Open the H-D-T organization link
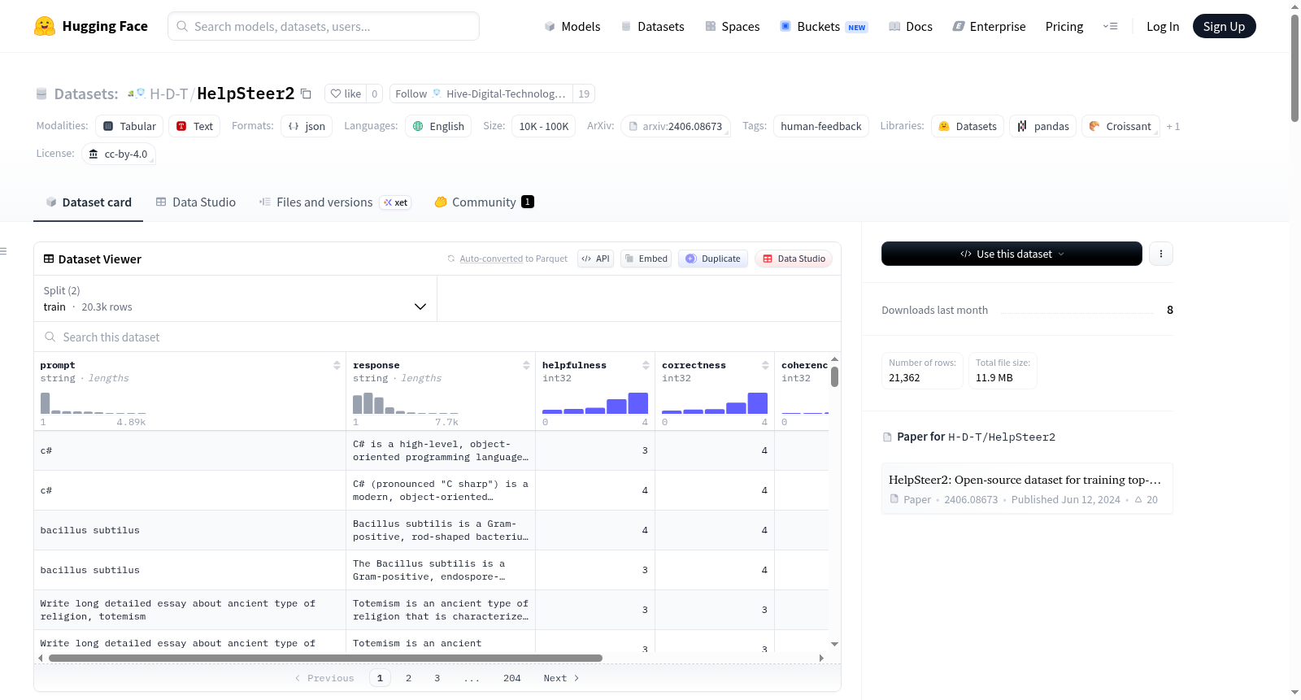The width and height of the screenshot is (1301, 700). [168, 93]
